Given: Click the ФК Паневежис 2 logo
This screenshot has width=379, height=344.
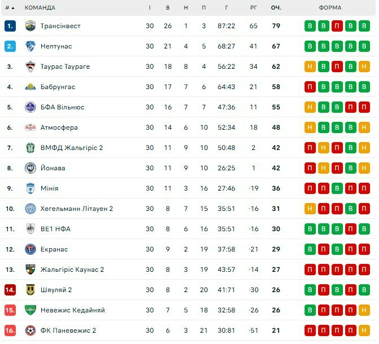Looking at the screenshot, I should [x=30, y=330].
